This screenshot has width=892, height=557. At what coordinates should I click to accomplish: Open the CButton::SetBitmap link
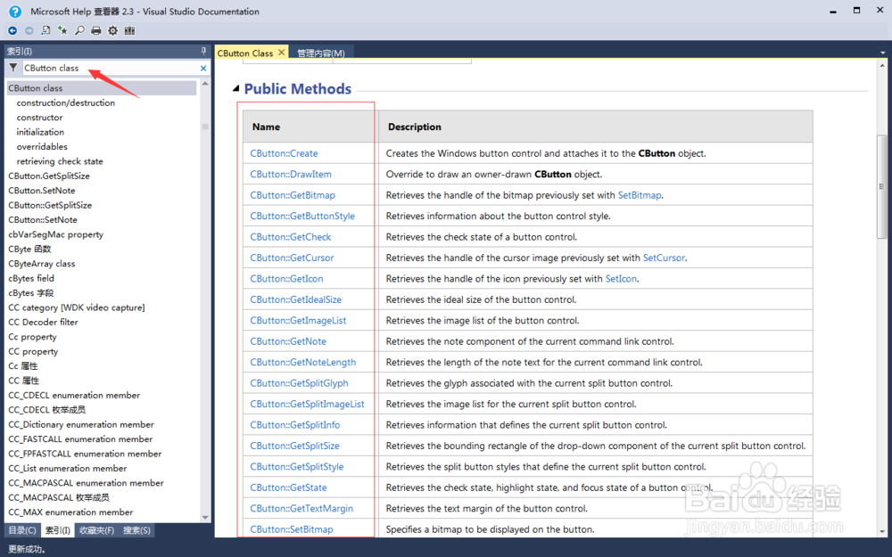coord(292,529)
